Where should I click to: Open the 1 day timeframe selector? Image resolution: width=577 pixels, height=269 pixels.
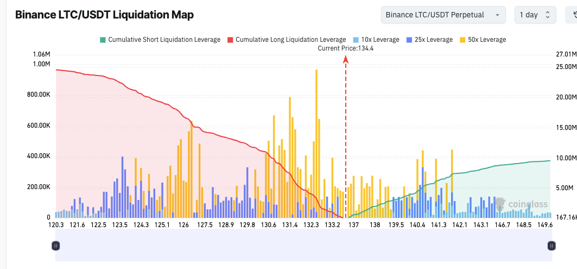pos(536,15)
